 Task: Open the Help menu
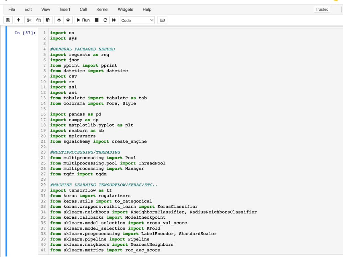coord(147,9)
